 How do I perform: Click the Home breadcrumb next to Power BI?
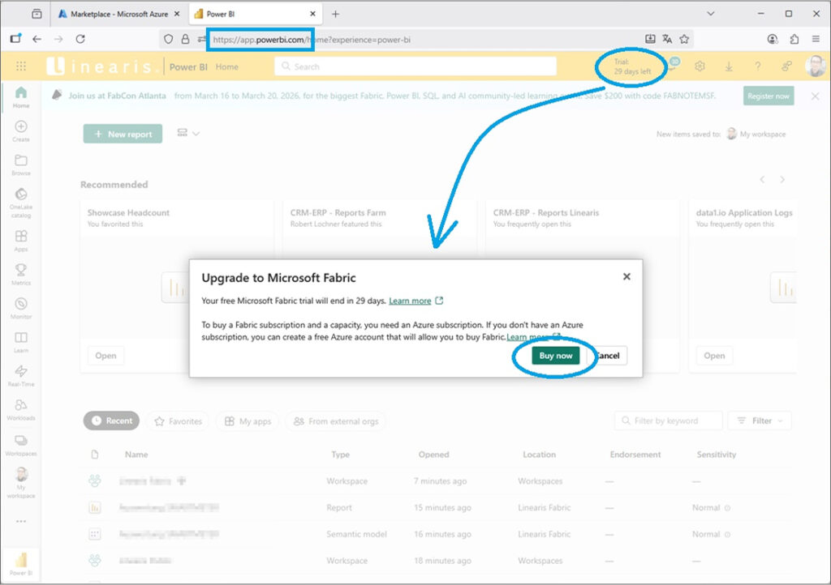pos(227,66)
